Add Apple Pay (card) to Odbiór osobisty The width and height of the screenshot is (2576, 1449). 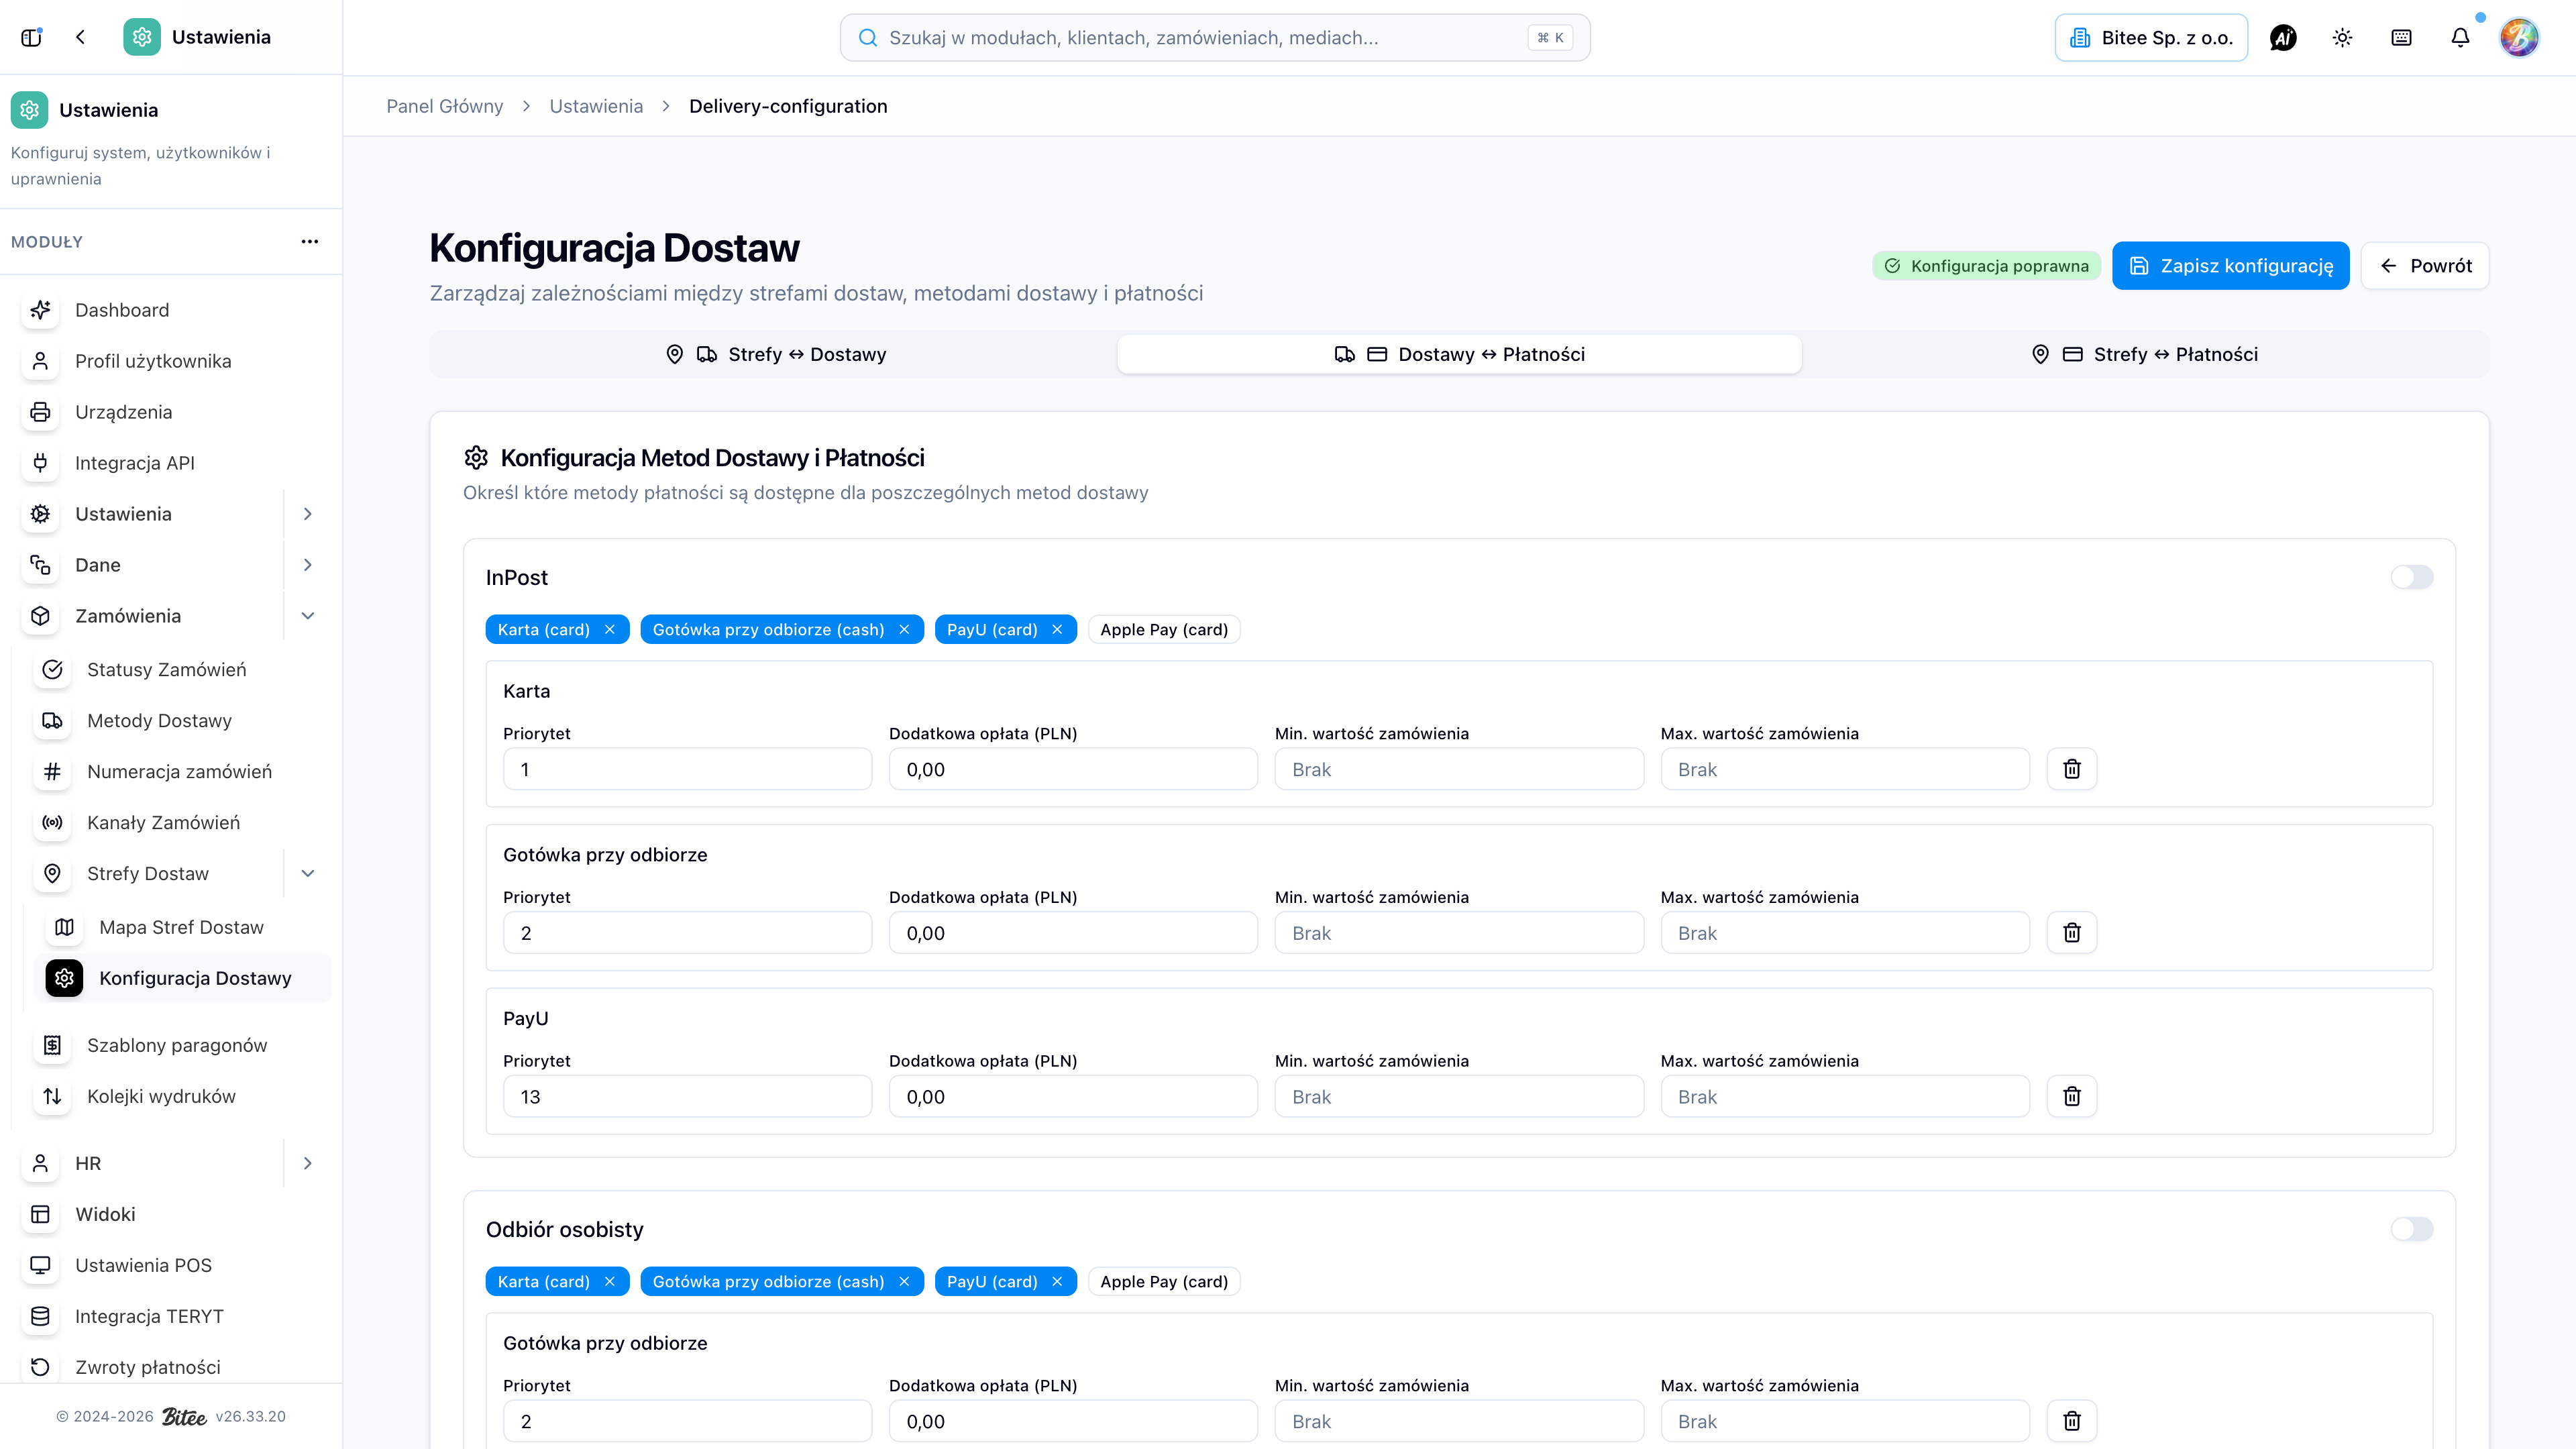1164,1281
